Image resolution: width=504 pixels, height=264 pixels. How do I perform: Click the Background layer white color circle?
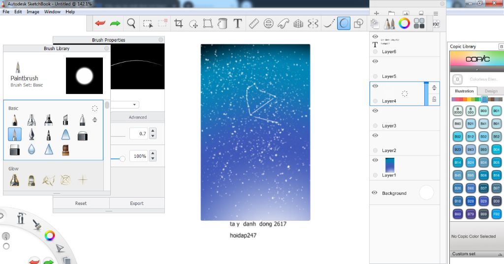click(427, 193)
